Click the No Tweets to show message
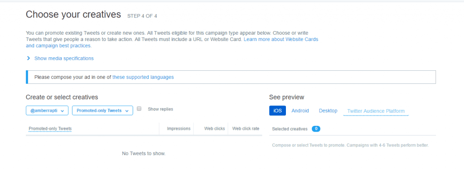This screenshot has width=464, height=170. 144,153
